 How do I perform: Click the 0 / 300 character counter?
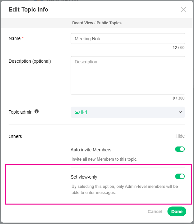[x=178, y=98]
